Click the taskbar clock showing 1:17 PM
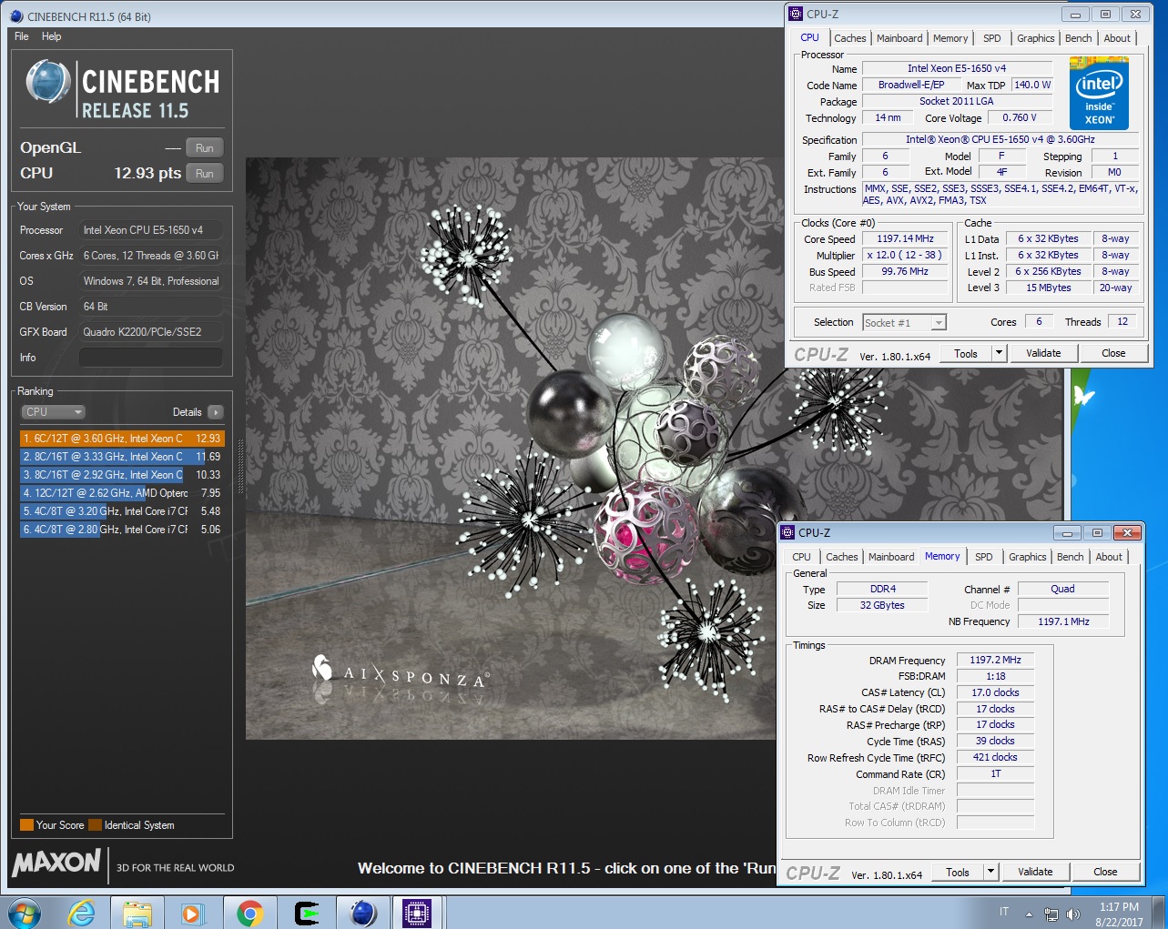 coord(1119,914)
